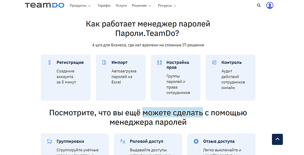Image resolution: width=304 pixels, height=155 pixels.
Task: Click the text 'Сгруппируйте учётные'
Action: click(78, 150)
